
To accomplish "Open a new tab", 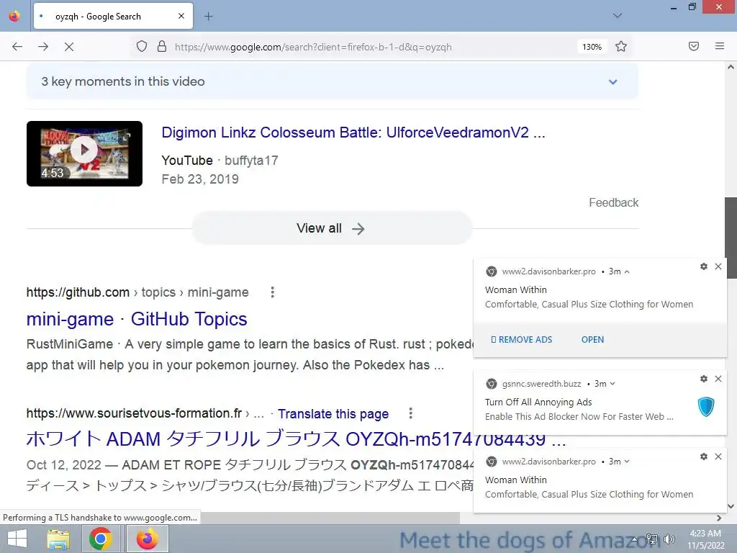I will 209,17.
